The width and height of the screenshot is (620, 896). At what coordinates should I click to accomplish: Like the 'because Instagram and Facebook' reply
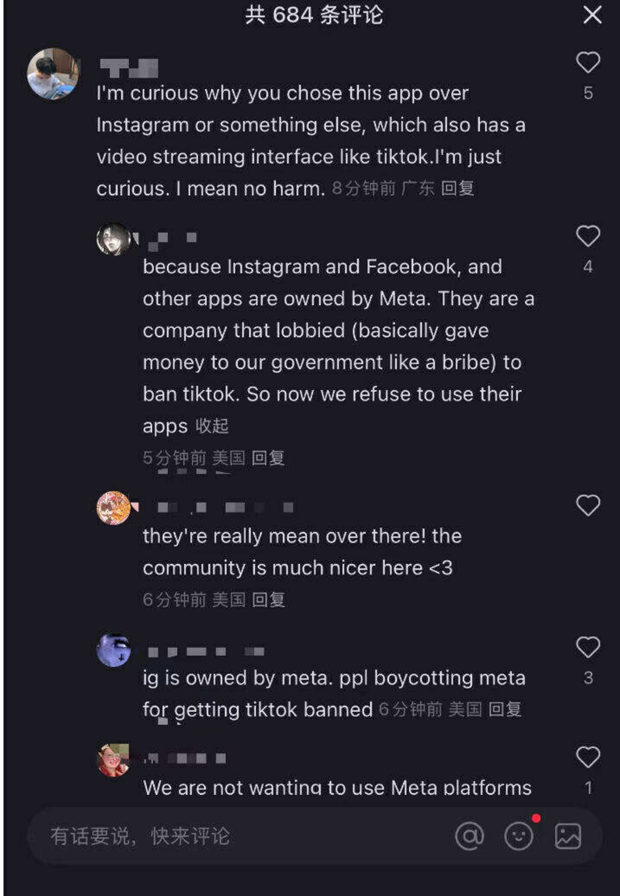(x=588, y=236)
